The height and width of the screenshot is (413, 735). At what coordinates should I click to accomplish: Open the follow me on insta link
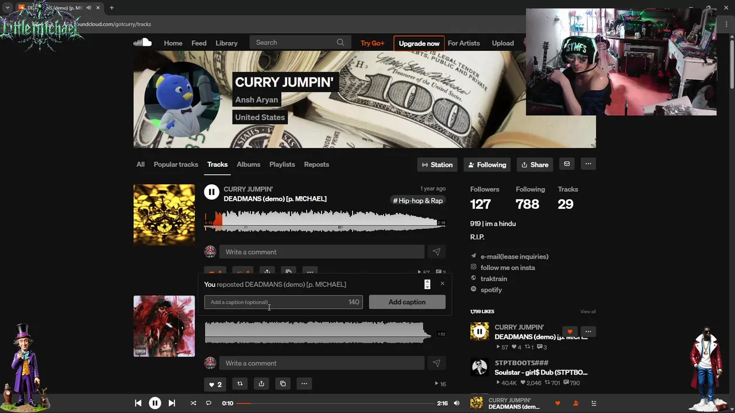coord(508,267)
